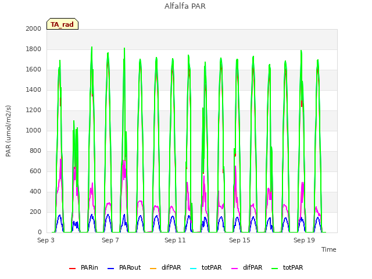Viewport: 372px width, 279px height.
Task: Click the PAR (umol/m2/s) axis label
Action: pyautogui.click(x=8, y=131)
